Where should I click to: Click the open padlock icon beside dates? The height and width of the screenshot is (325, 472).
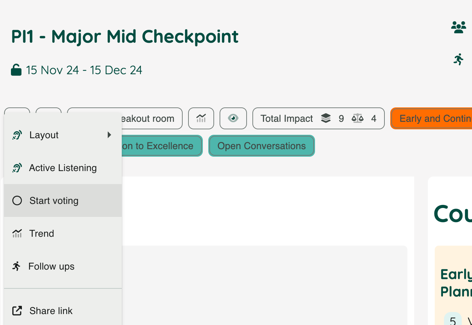click(16, 70)
